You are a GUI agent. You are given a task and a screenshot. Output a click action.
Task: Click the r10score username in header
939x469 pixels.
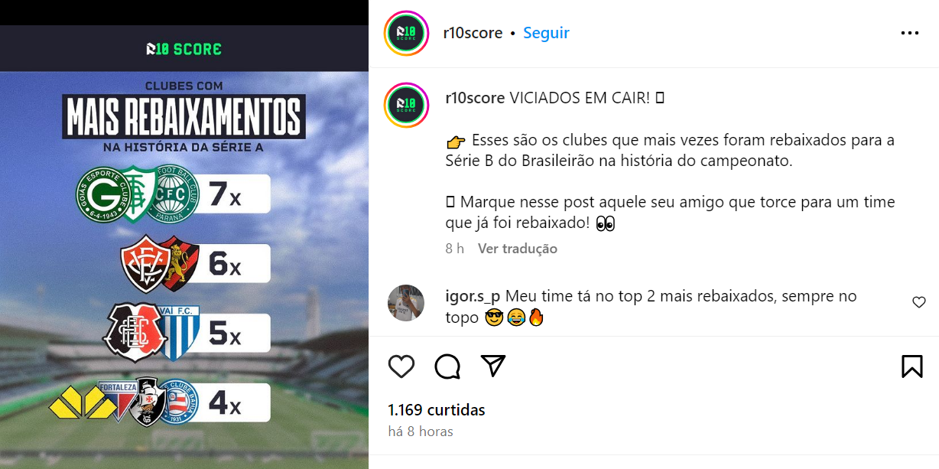[473, 33]
